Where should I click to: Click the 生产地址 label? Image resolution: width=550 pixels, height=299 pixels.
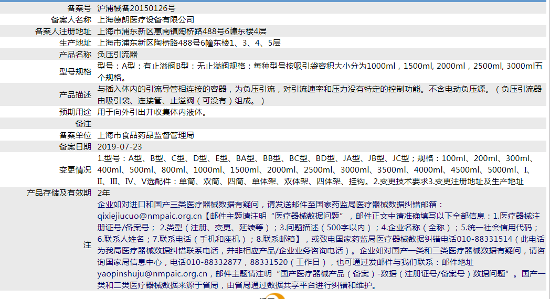click(x=76, y=43)
